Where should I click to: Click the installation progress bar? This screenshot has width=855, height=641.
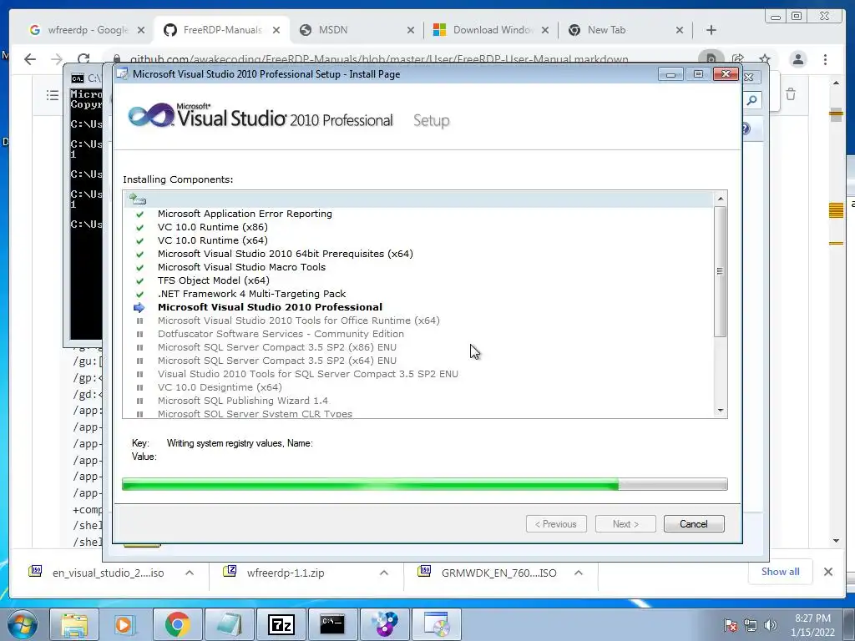click(x=425, y=484)
